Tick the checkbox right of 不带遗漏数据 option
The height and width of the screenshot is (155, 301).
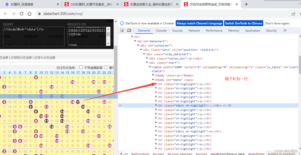[x=106, y=67]
